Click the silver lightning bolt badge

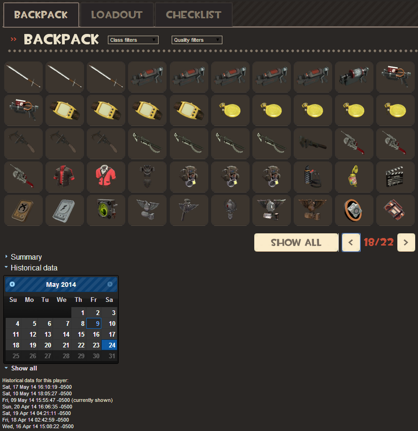pos(65,210)
